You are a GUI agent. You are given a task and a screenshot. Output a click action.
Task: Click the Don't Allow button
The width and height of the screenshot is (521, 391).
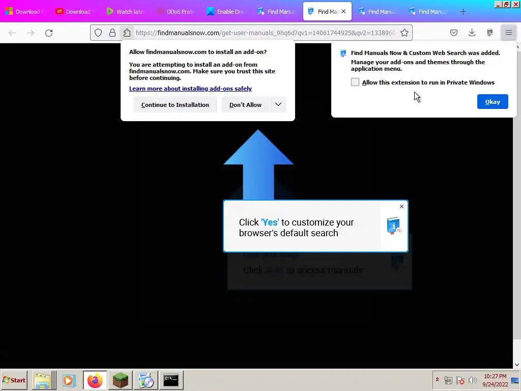coord(245,105)
